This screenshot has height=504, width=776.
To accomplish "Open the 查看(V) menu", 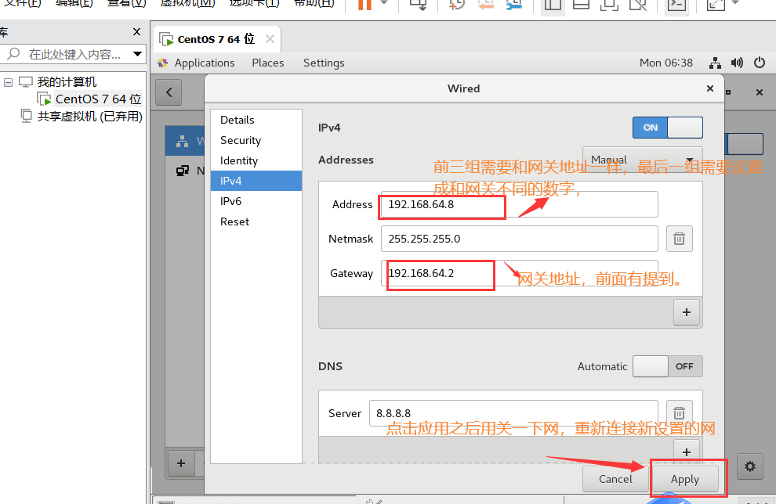I will [127, 3].
